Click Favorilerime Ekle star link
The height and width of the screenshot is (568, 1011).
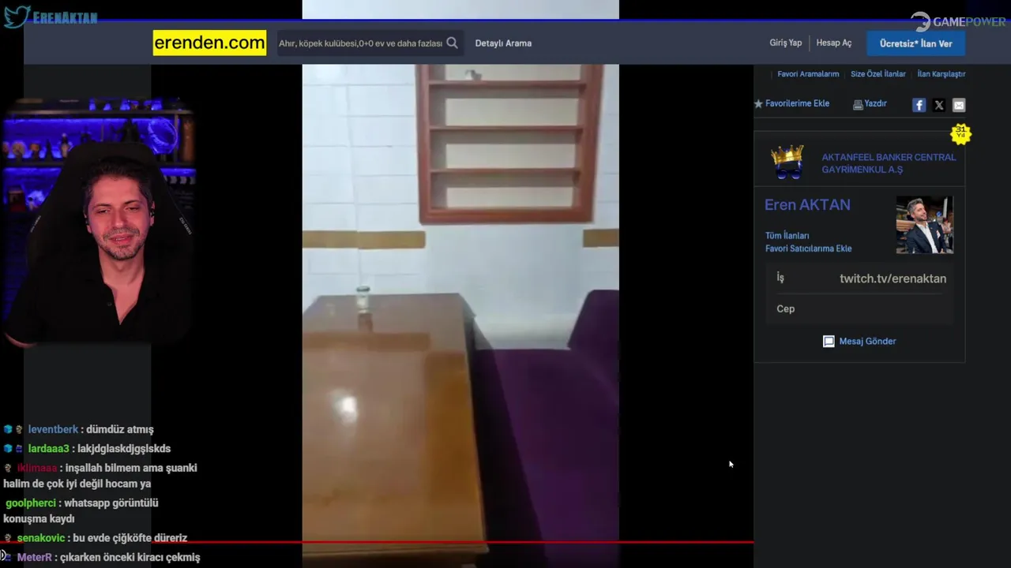coord(791,103)
